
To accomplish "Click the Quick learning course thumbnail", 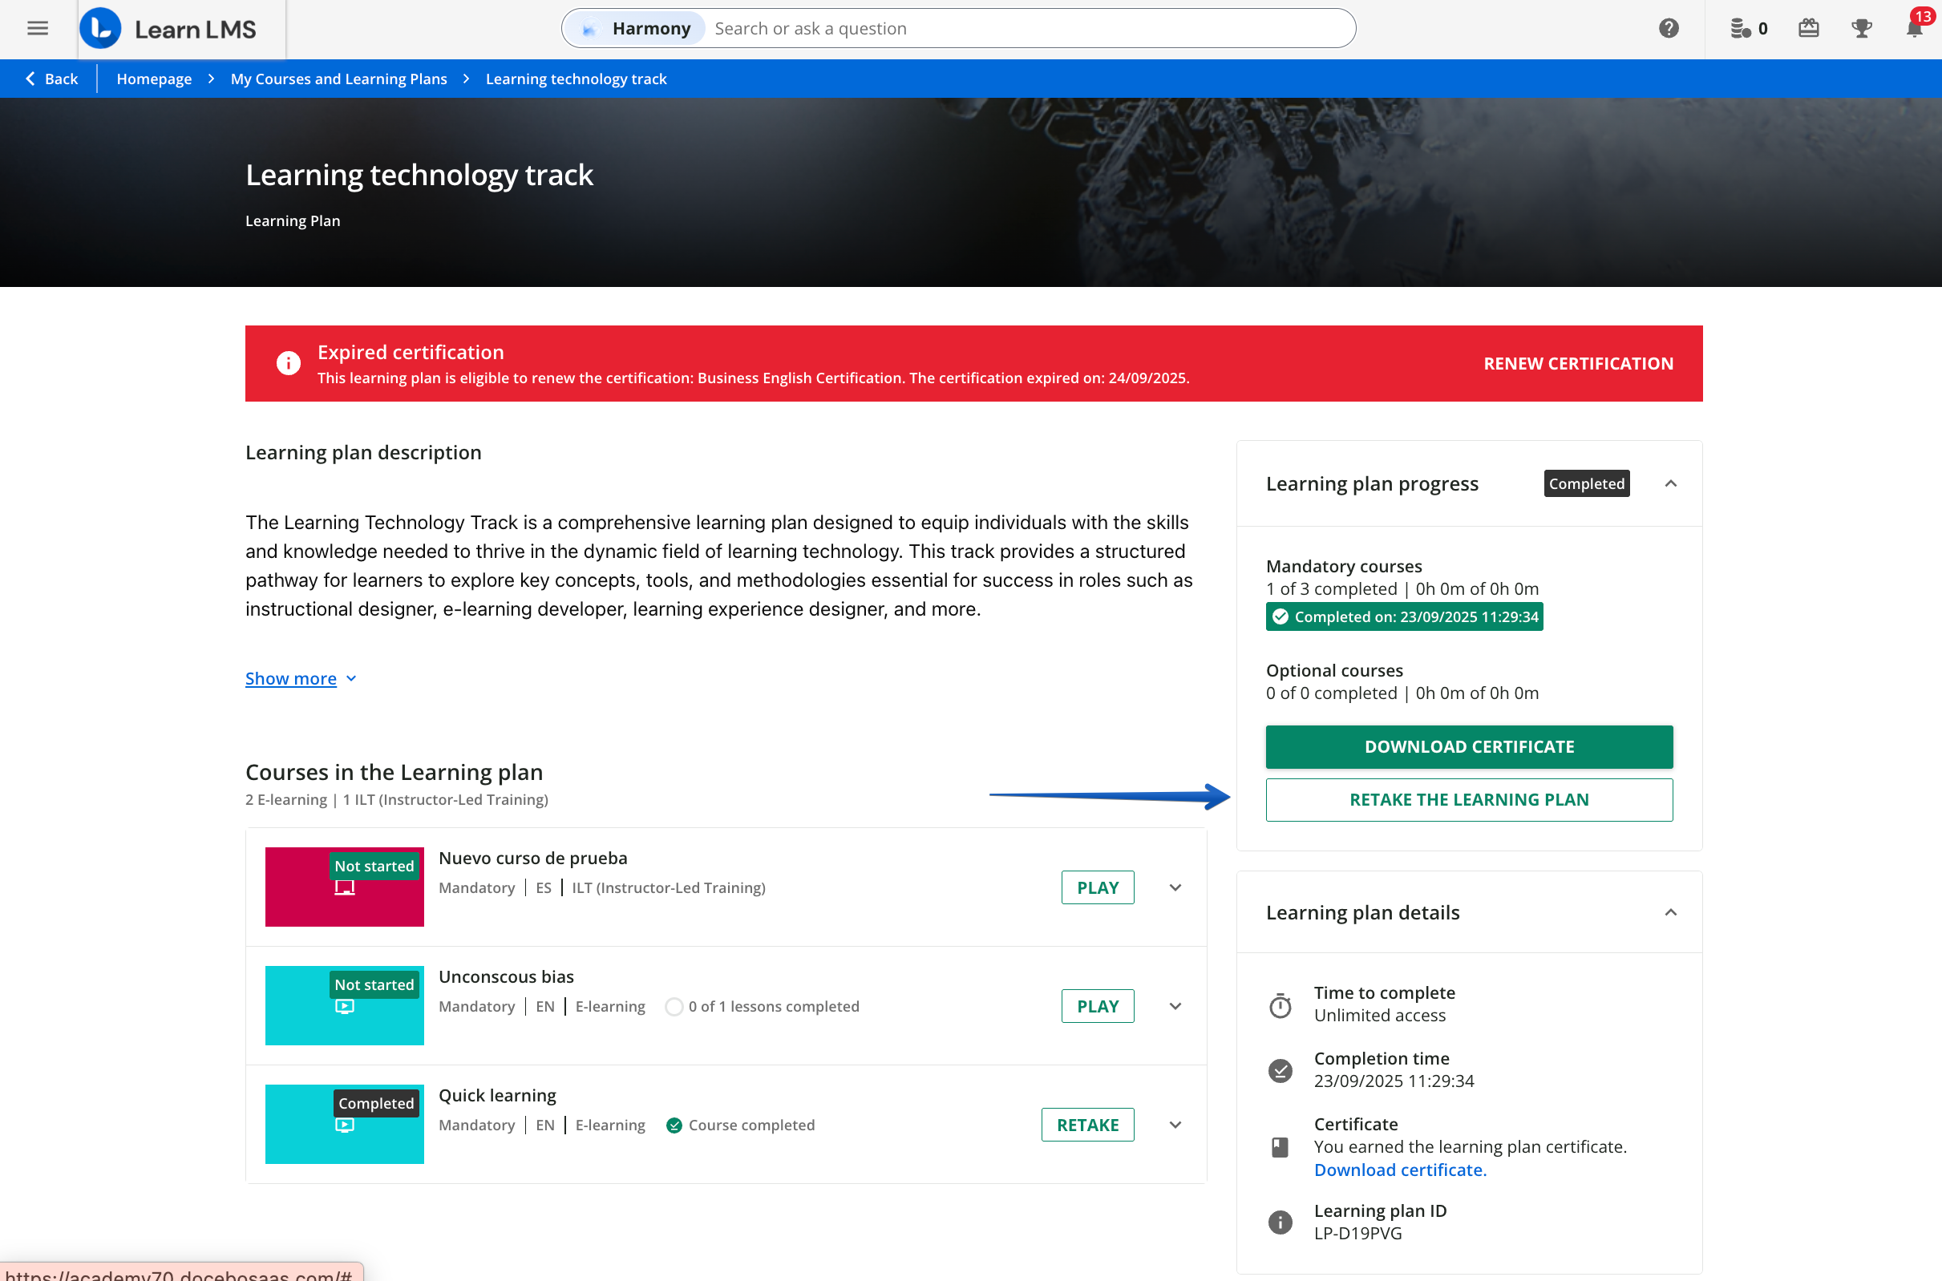I will (x=344, y=1124).
